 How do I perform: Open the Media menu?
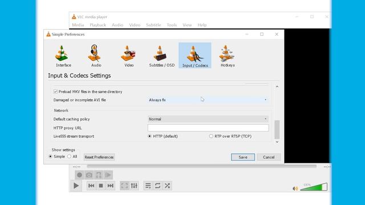click(x=78, y=25)
